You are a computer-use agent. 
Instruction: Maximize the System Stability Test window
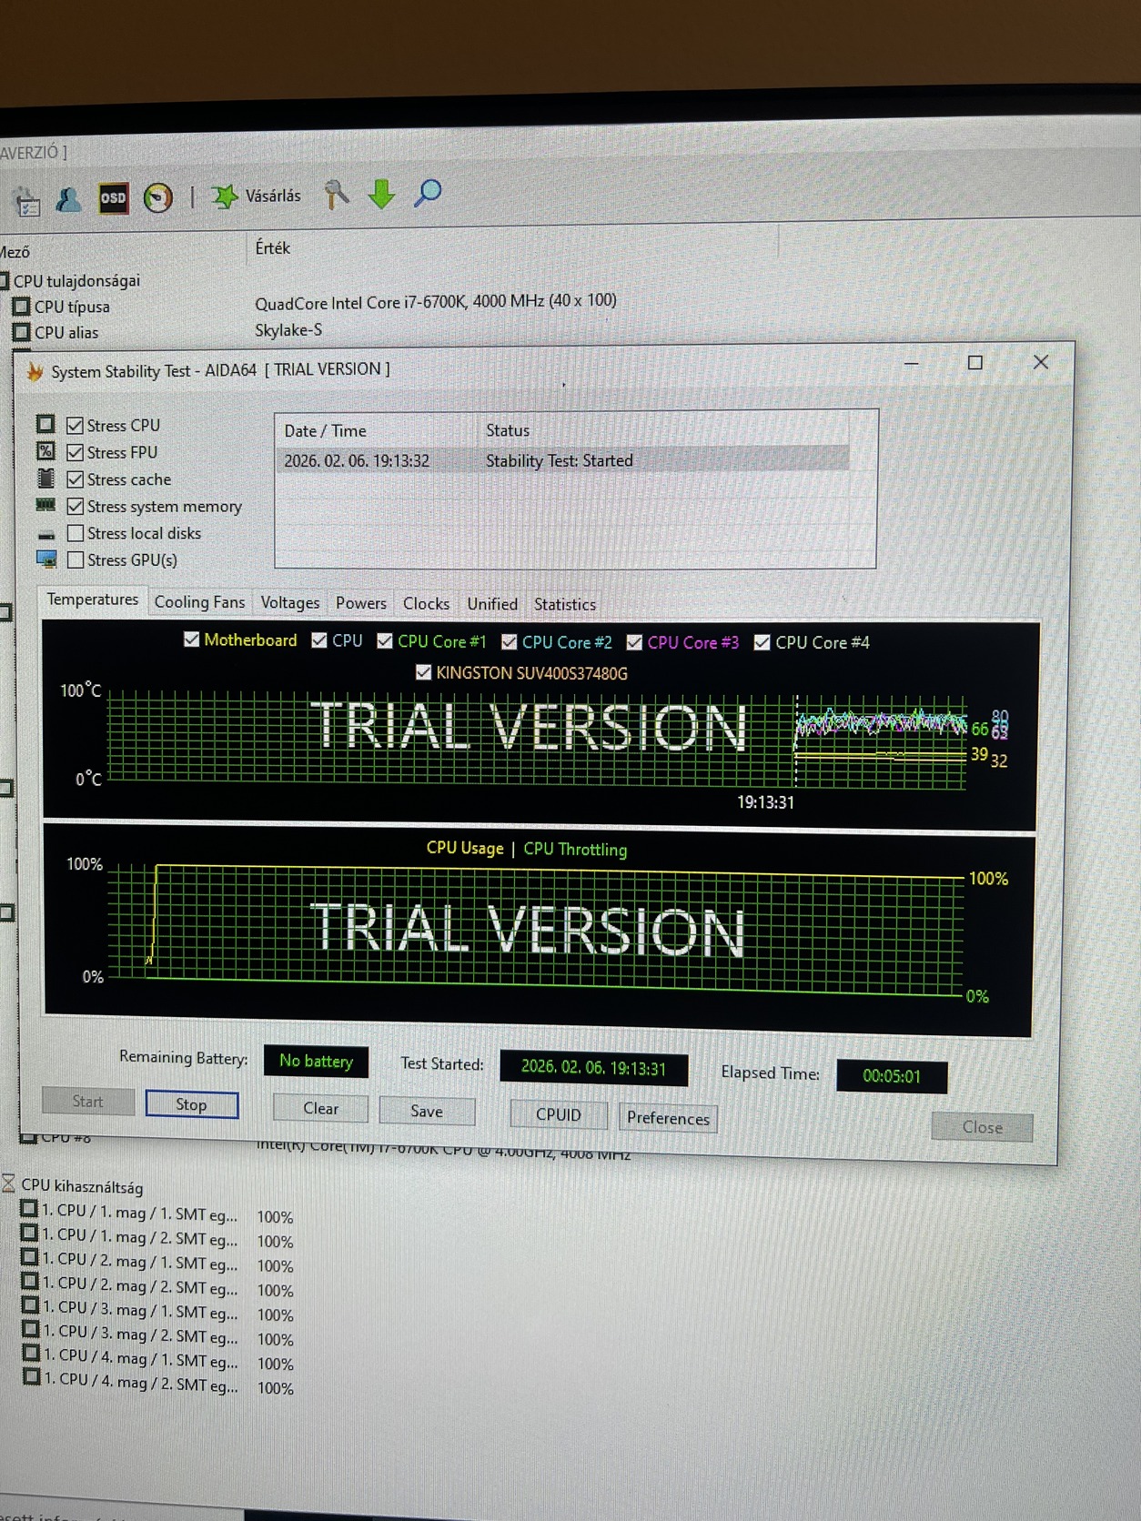(x=974, y=362)
